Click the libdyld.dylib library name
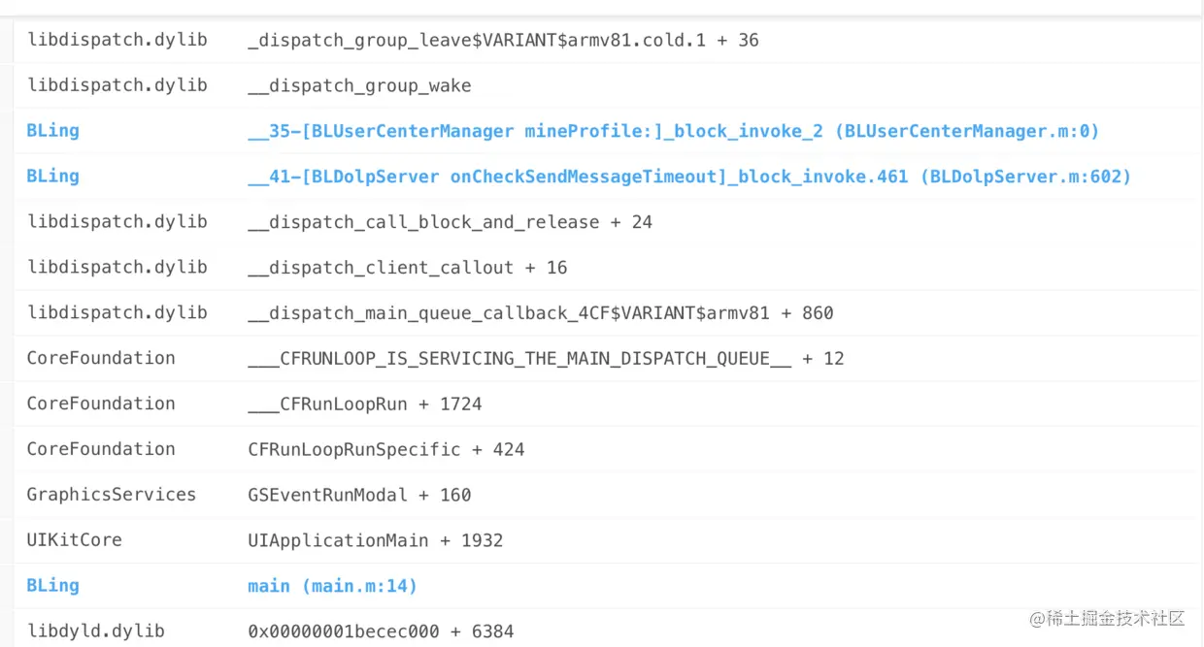Image resolution: width=1204 pixels, height=647 pixels. coord(95,631)
